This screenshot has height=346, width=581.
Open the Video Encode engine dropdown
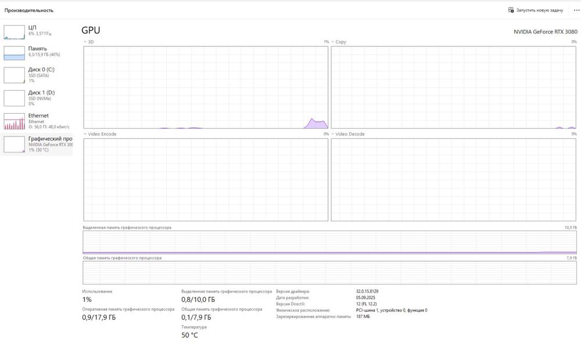(85, 134)
